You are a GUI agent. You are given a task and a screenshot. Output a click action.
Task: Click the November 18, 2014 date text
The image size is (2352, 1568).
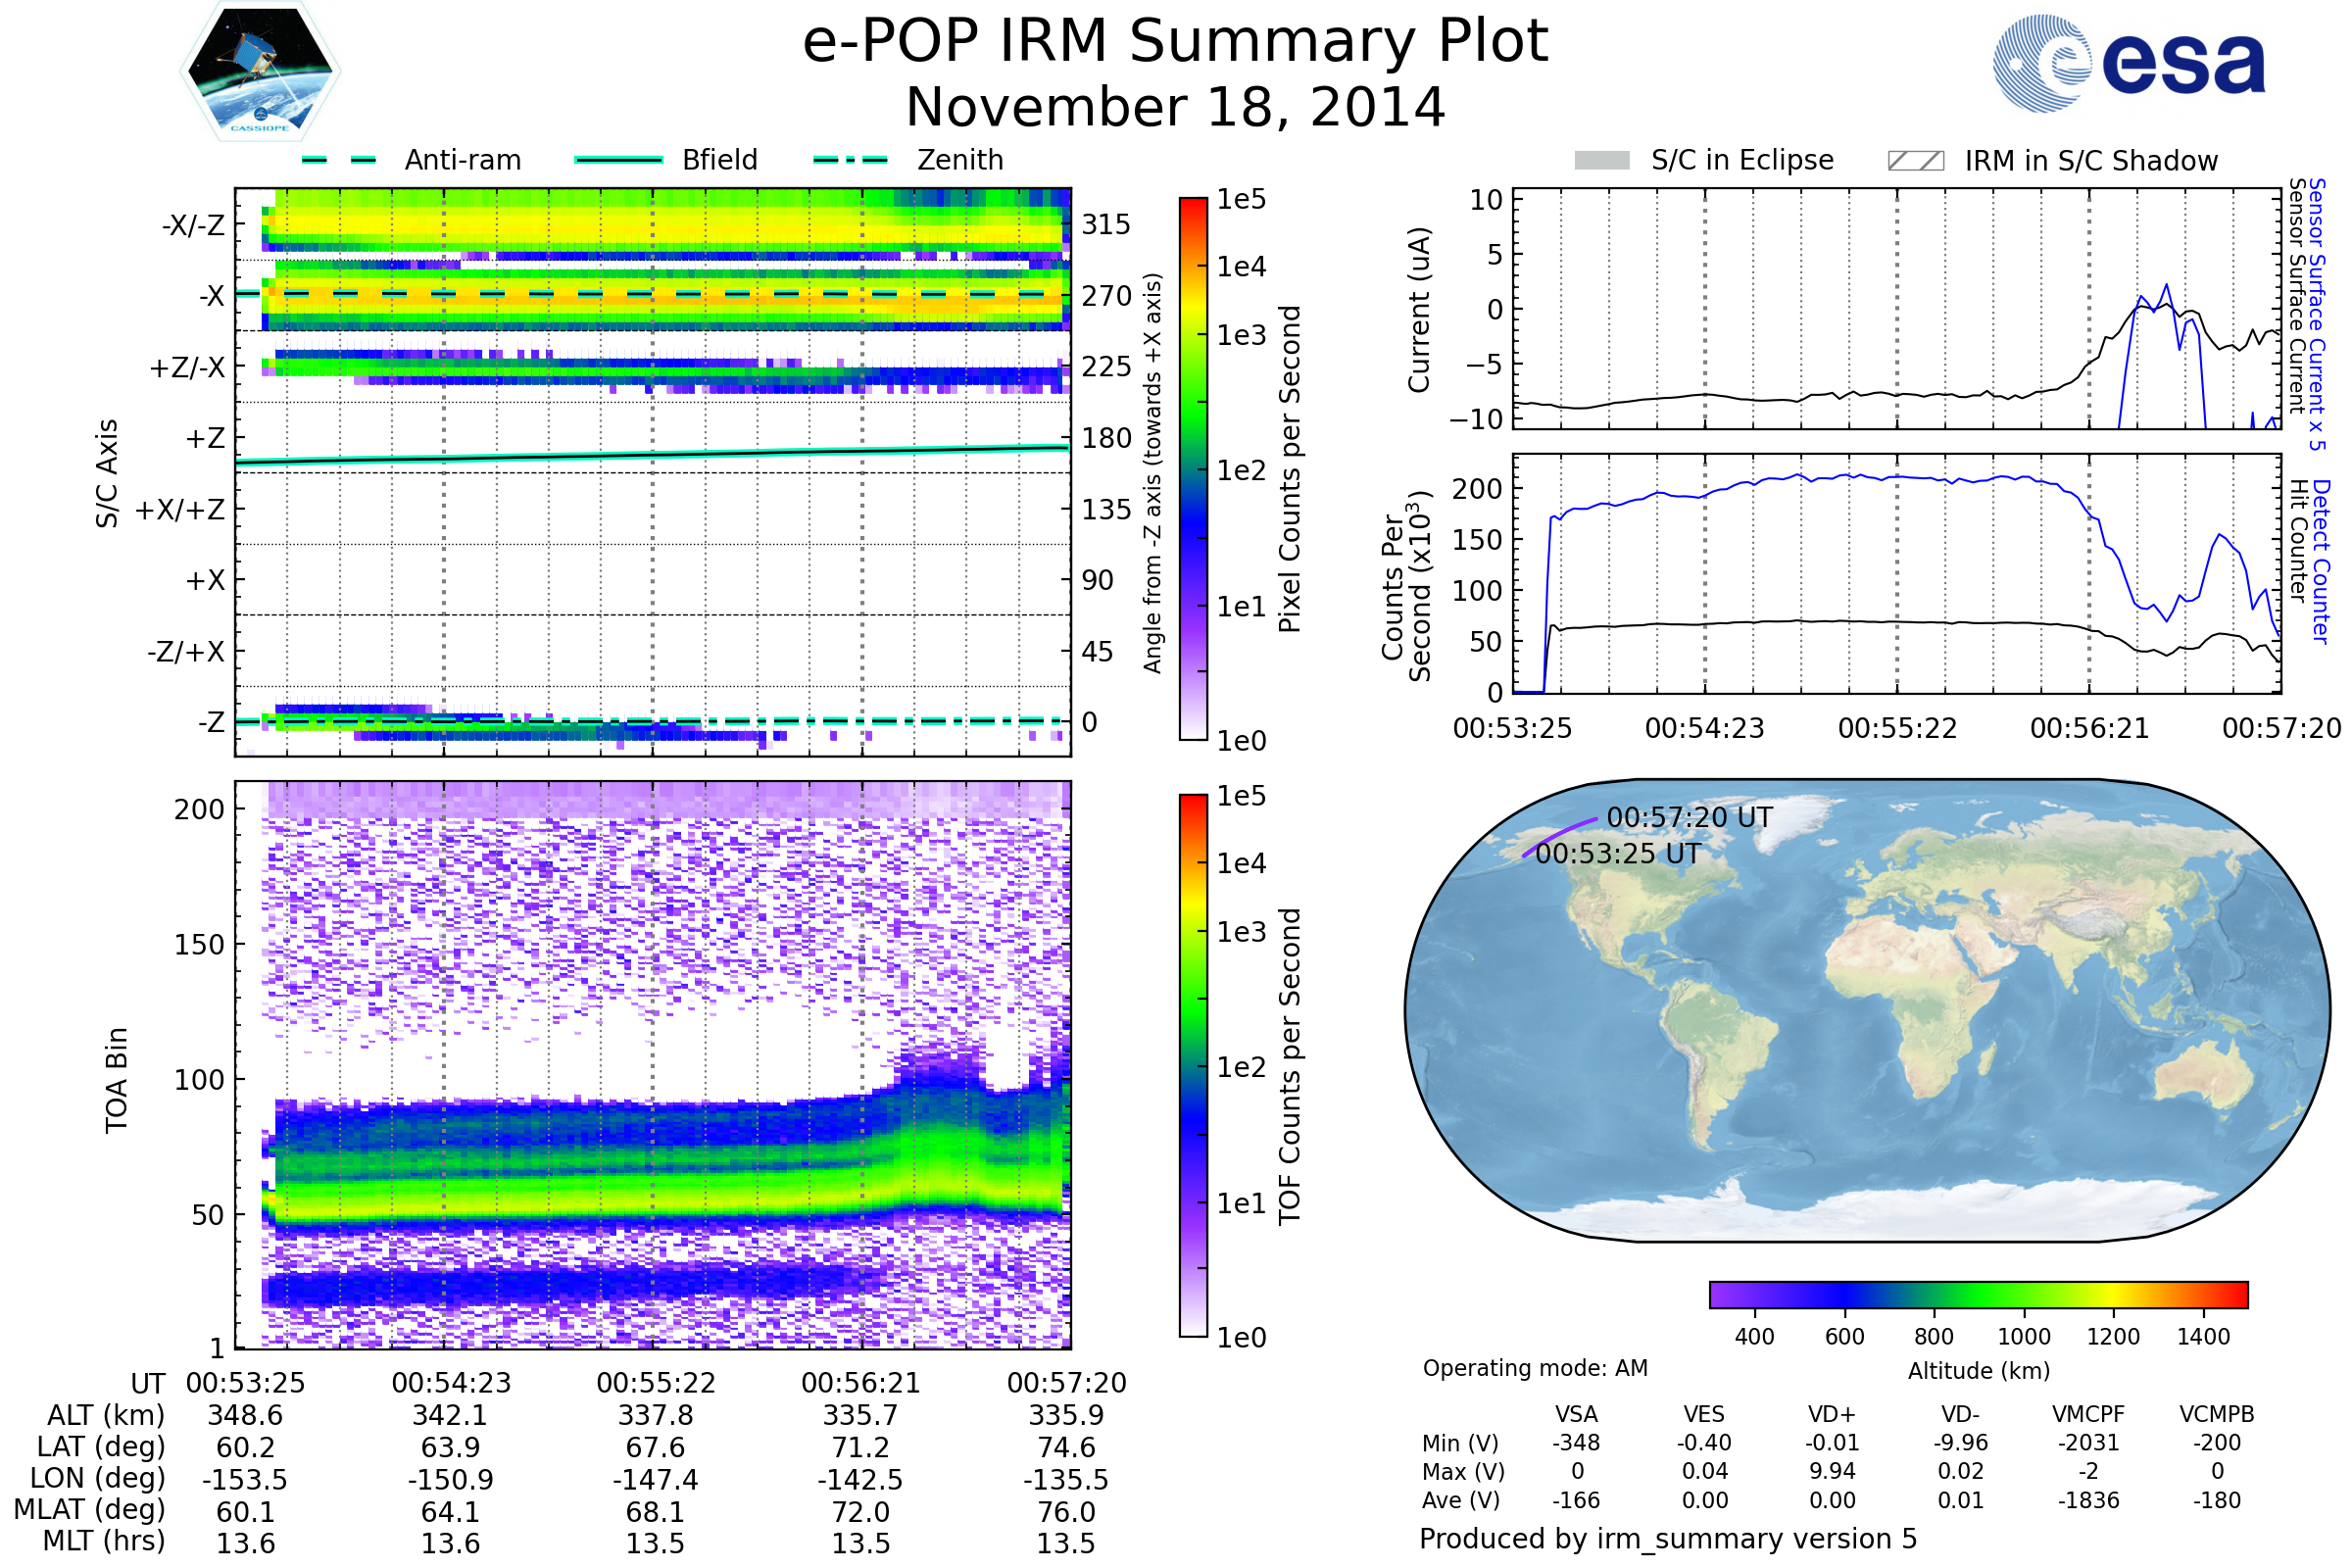click(x=1175, y=108)
